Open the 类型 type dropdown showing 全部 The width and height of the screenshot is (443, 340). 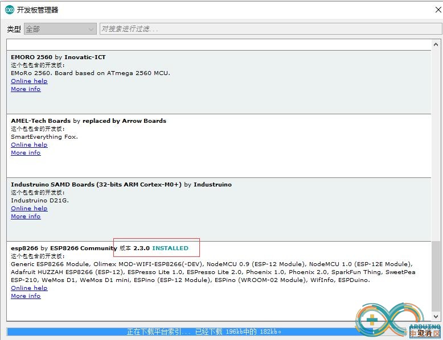click(60, 29)
